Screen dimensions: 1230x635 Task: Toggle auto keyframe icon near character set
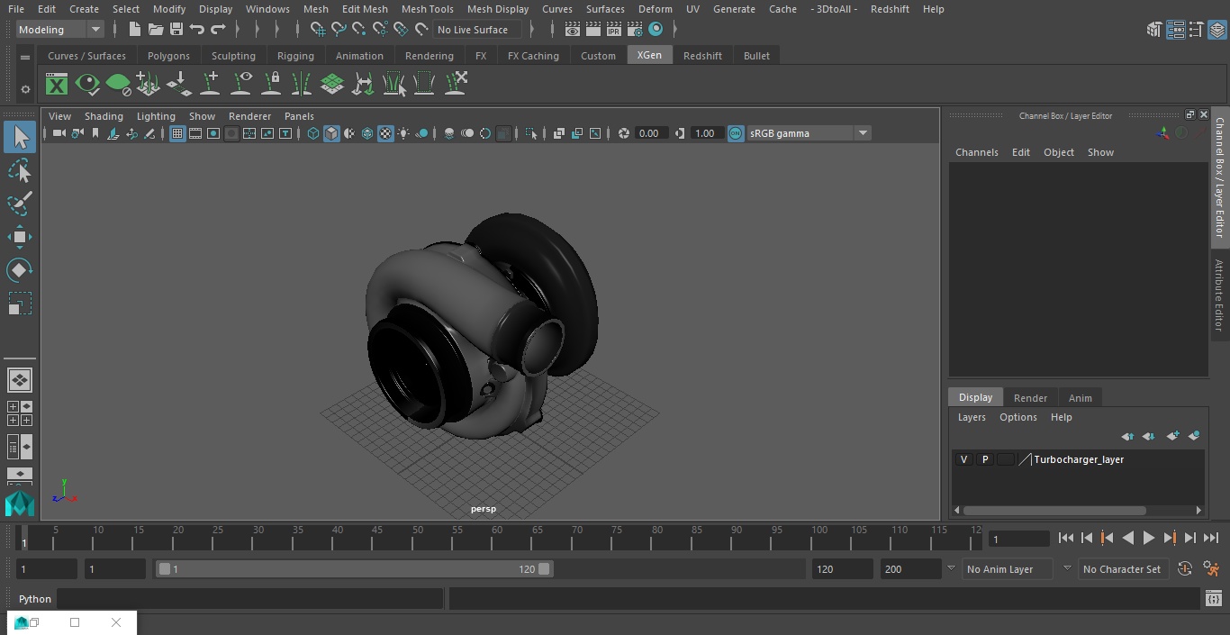point(1185,569)
